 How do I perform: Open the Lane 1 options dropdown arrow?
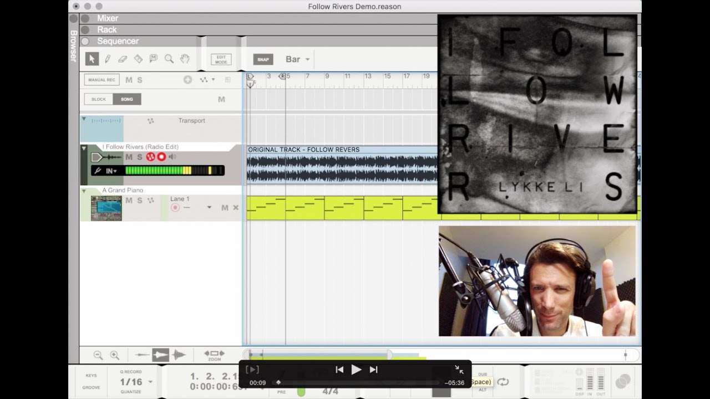(209, 208)
